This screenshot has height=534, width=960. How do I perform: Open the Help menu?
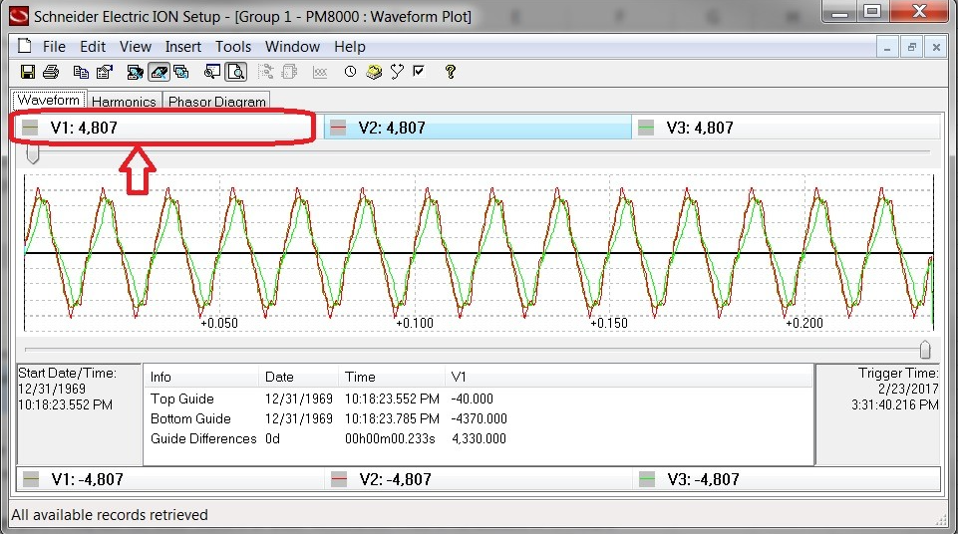click(x=350, y=47)
